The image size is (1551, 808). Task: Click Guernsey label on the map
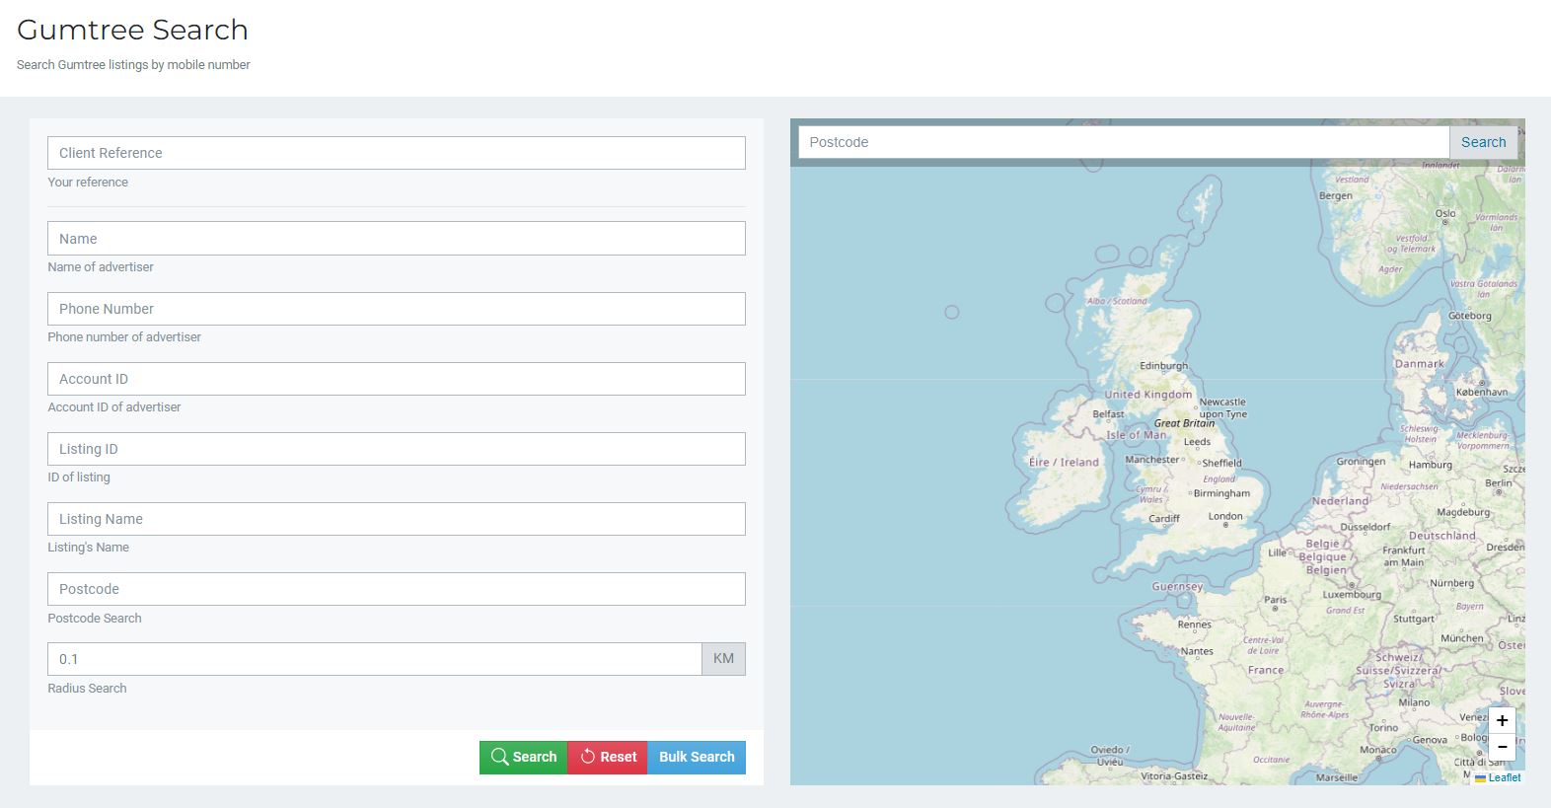pyautogui.click(x=1178, y=586)
